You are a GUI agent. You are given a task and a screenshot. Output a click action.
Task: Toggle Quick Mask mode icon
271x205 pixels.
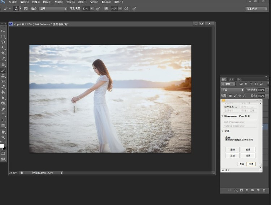[3, 153]
